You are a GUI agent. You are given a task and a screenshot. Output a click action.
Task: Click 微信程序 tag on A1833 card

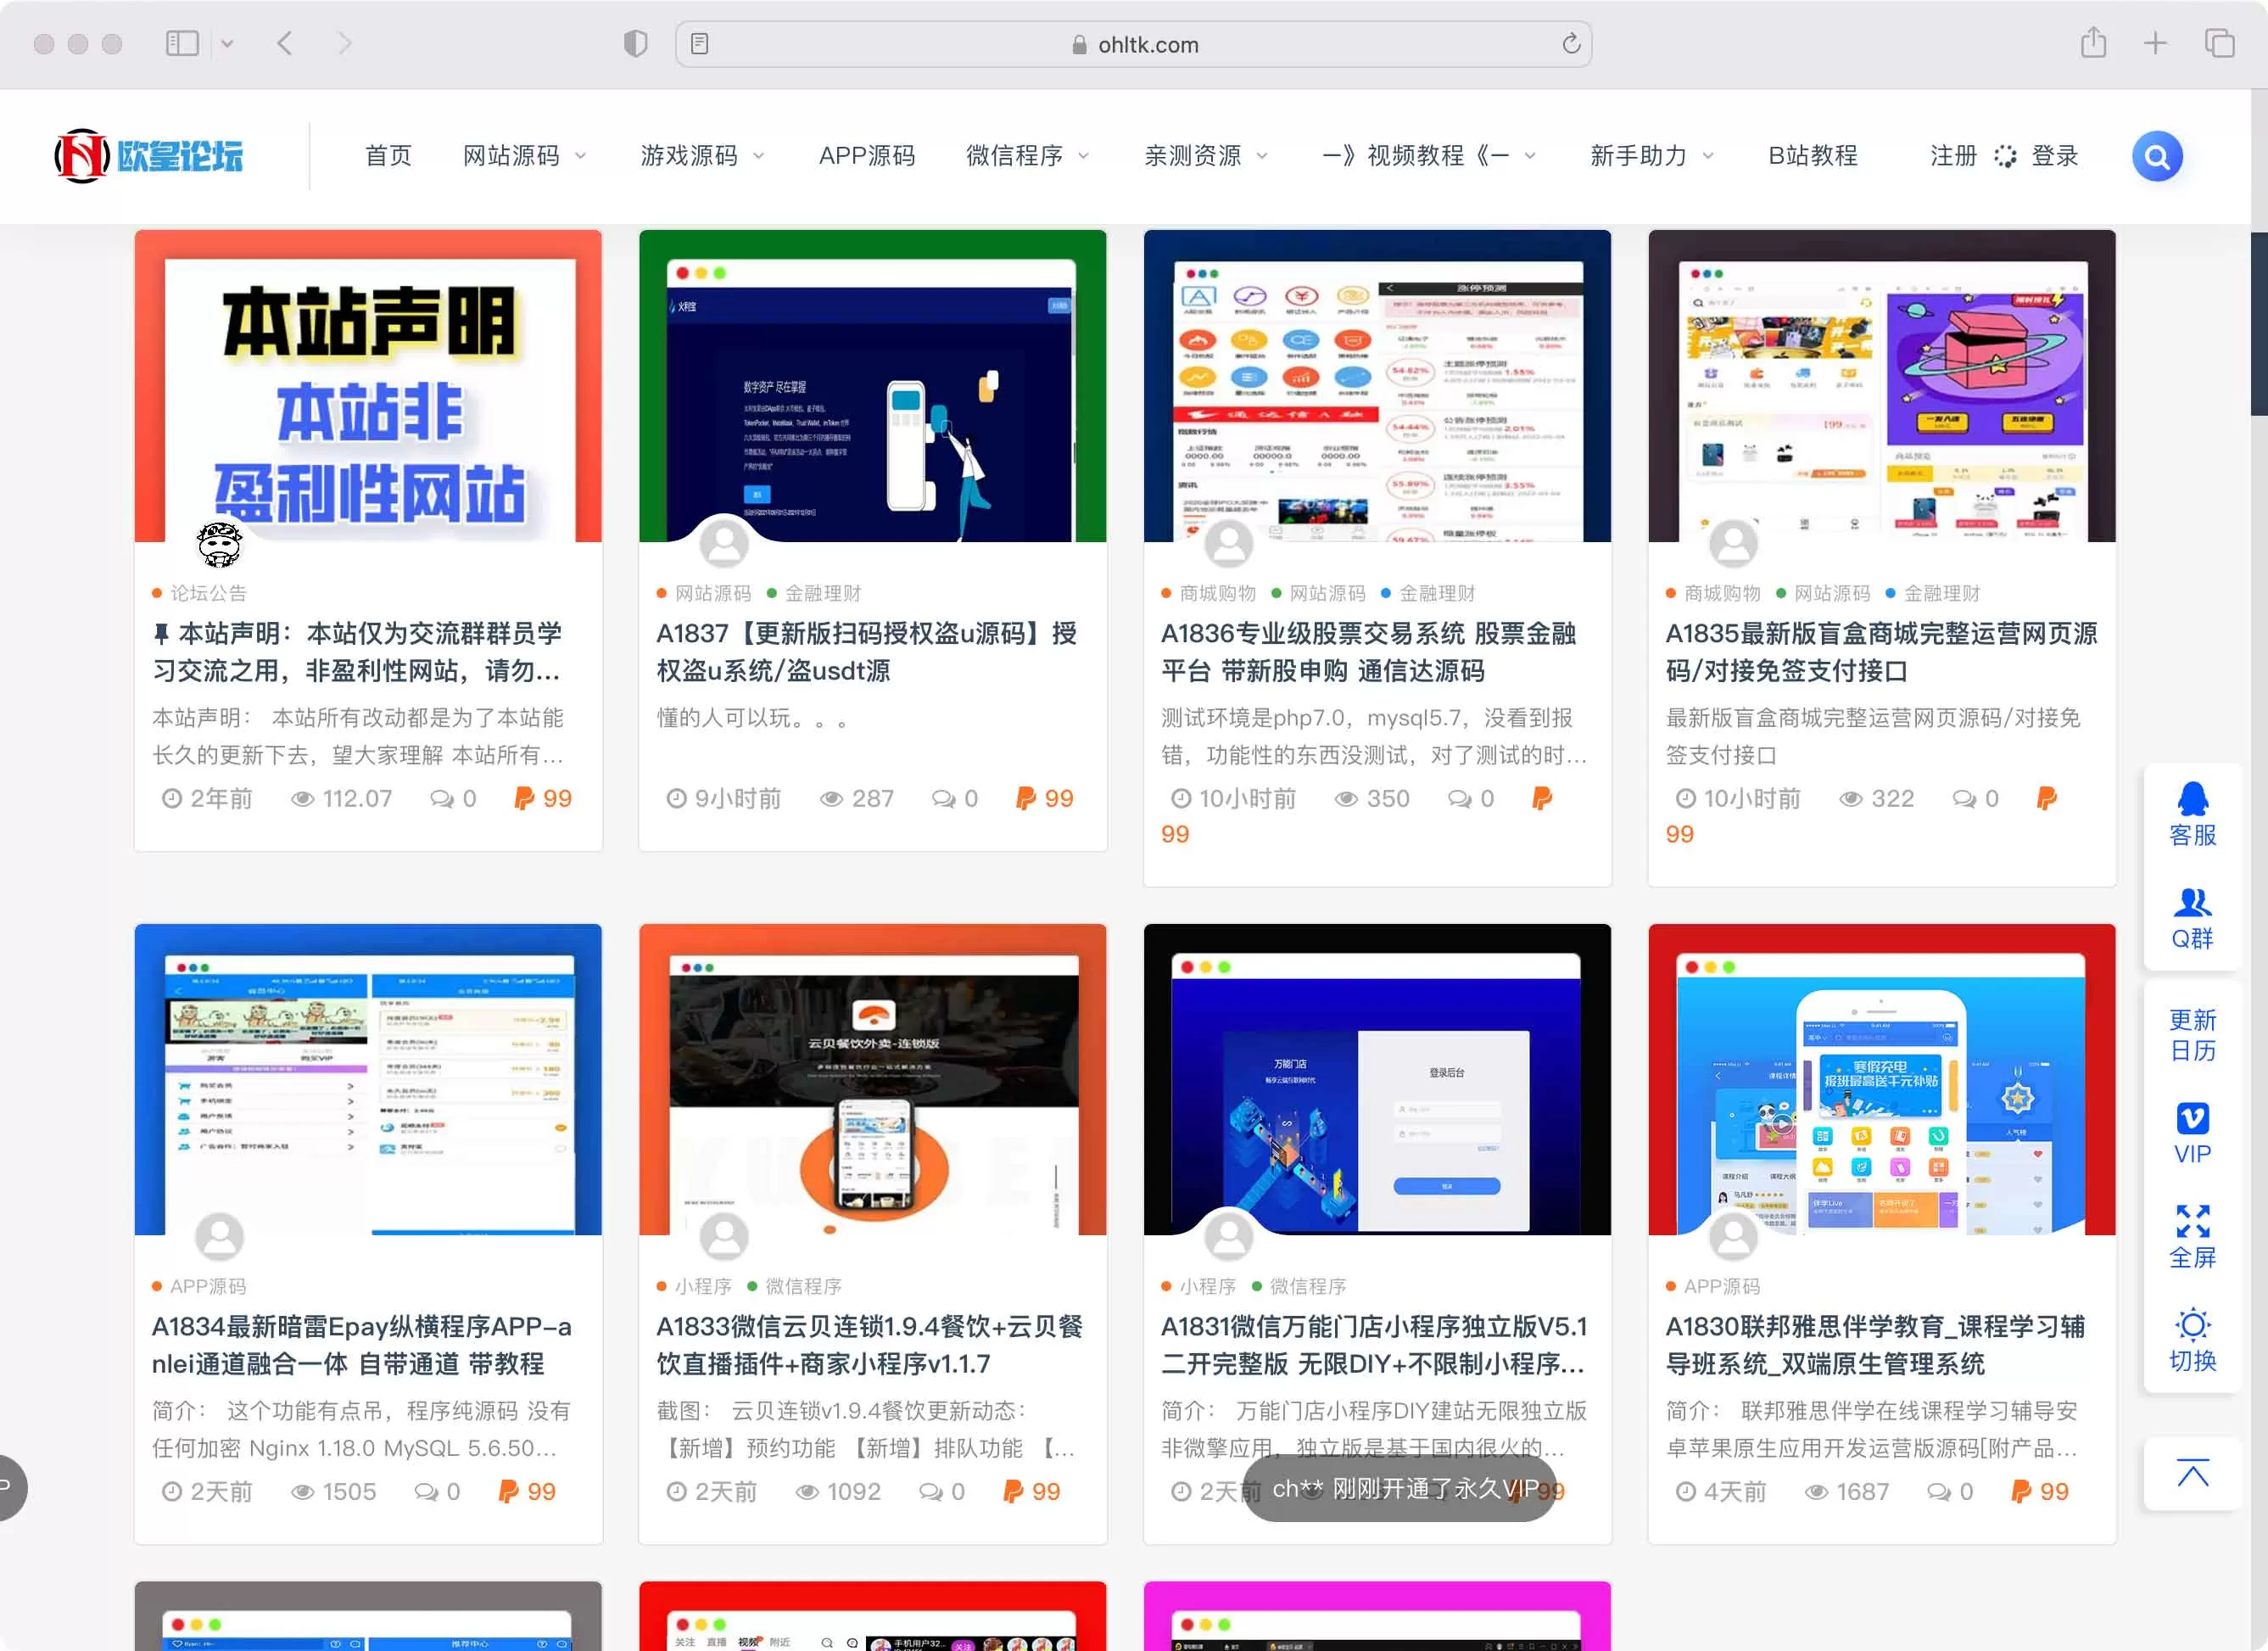tap(803, 1286)
